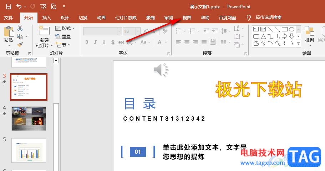Align text left icon
This screenshot has height=171, width=325.
click(x=178, y=42)
